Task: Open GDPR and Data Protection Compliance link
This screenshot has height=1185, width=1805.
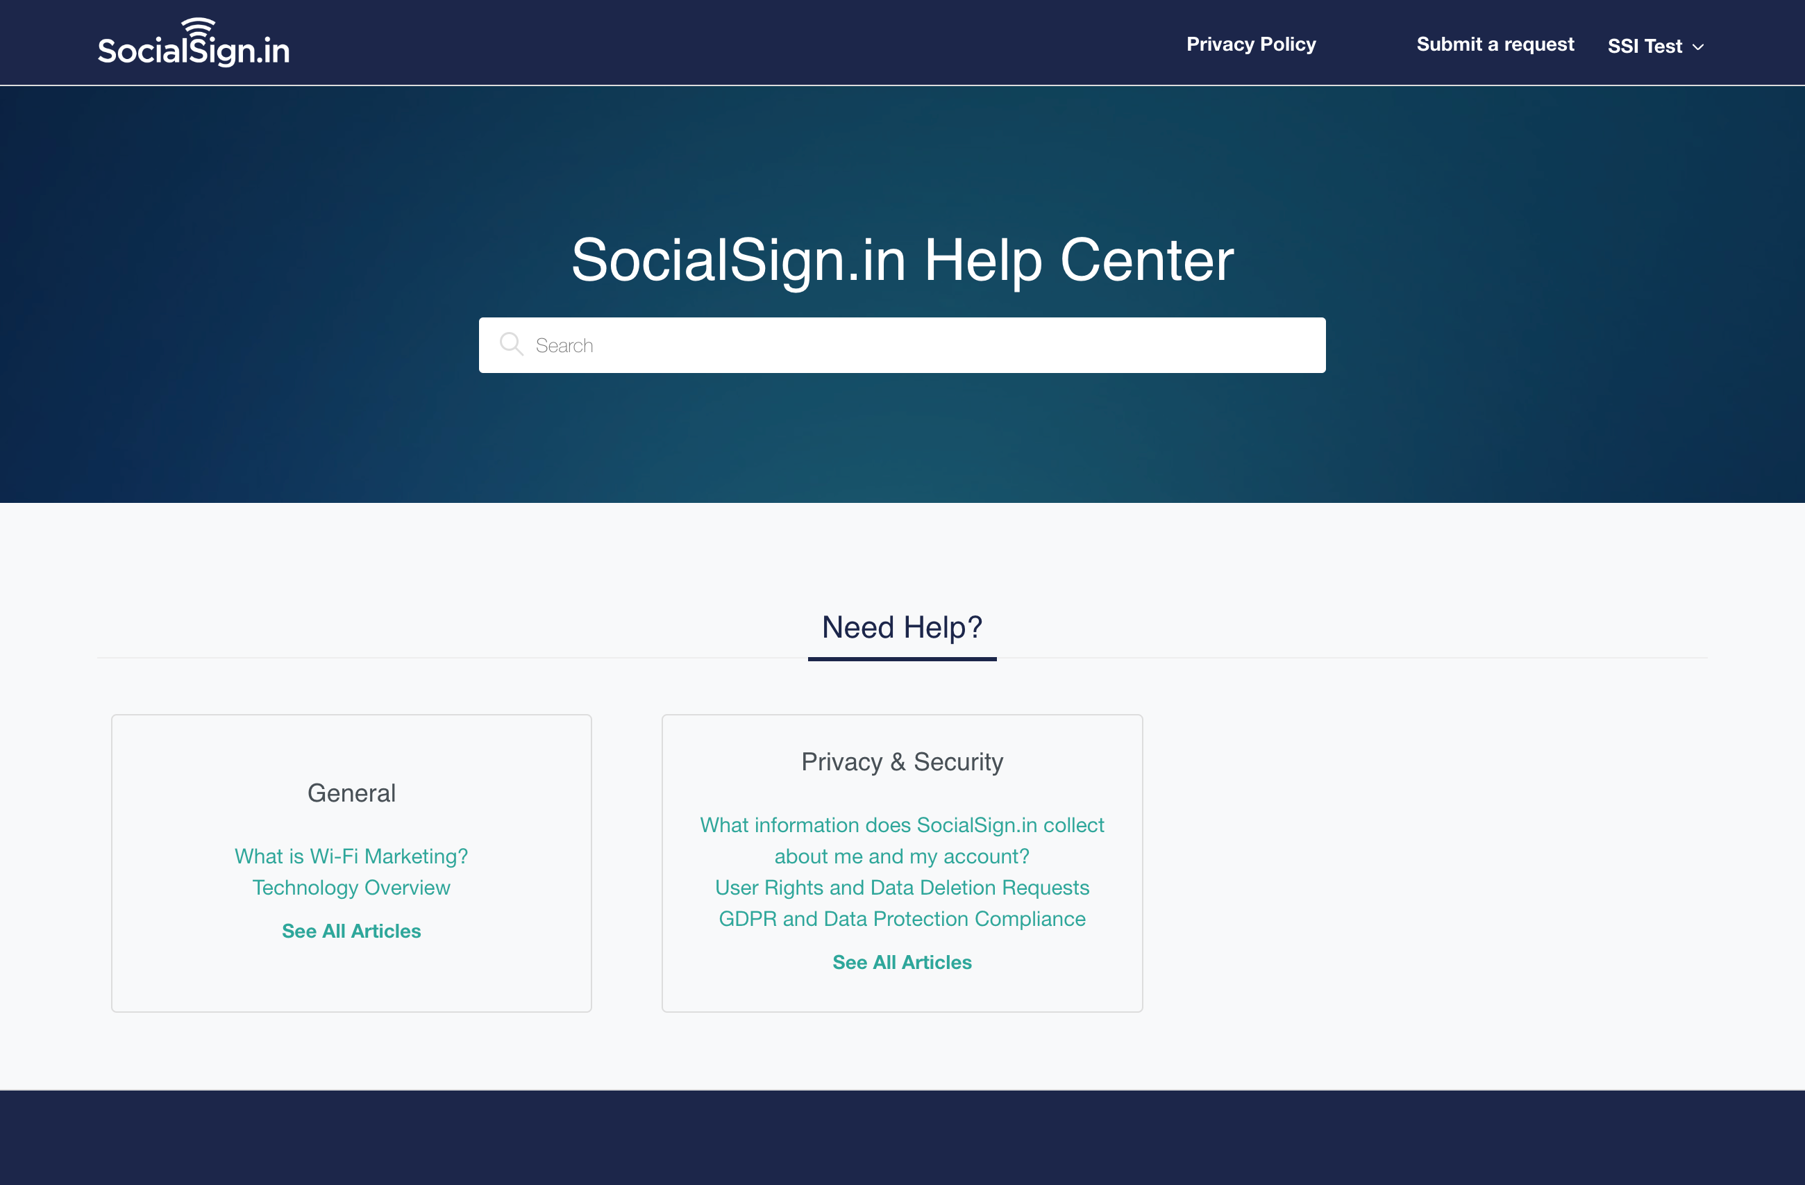Action: click(x=902, y=918)
